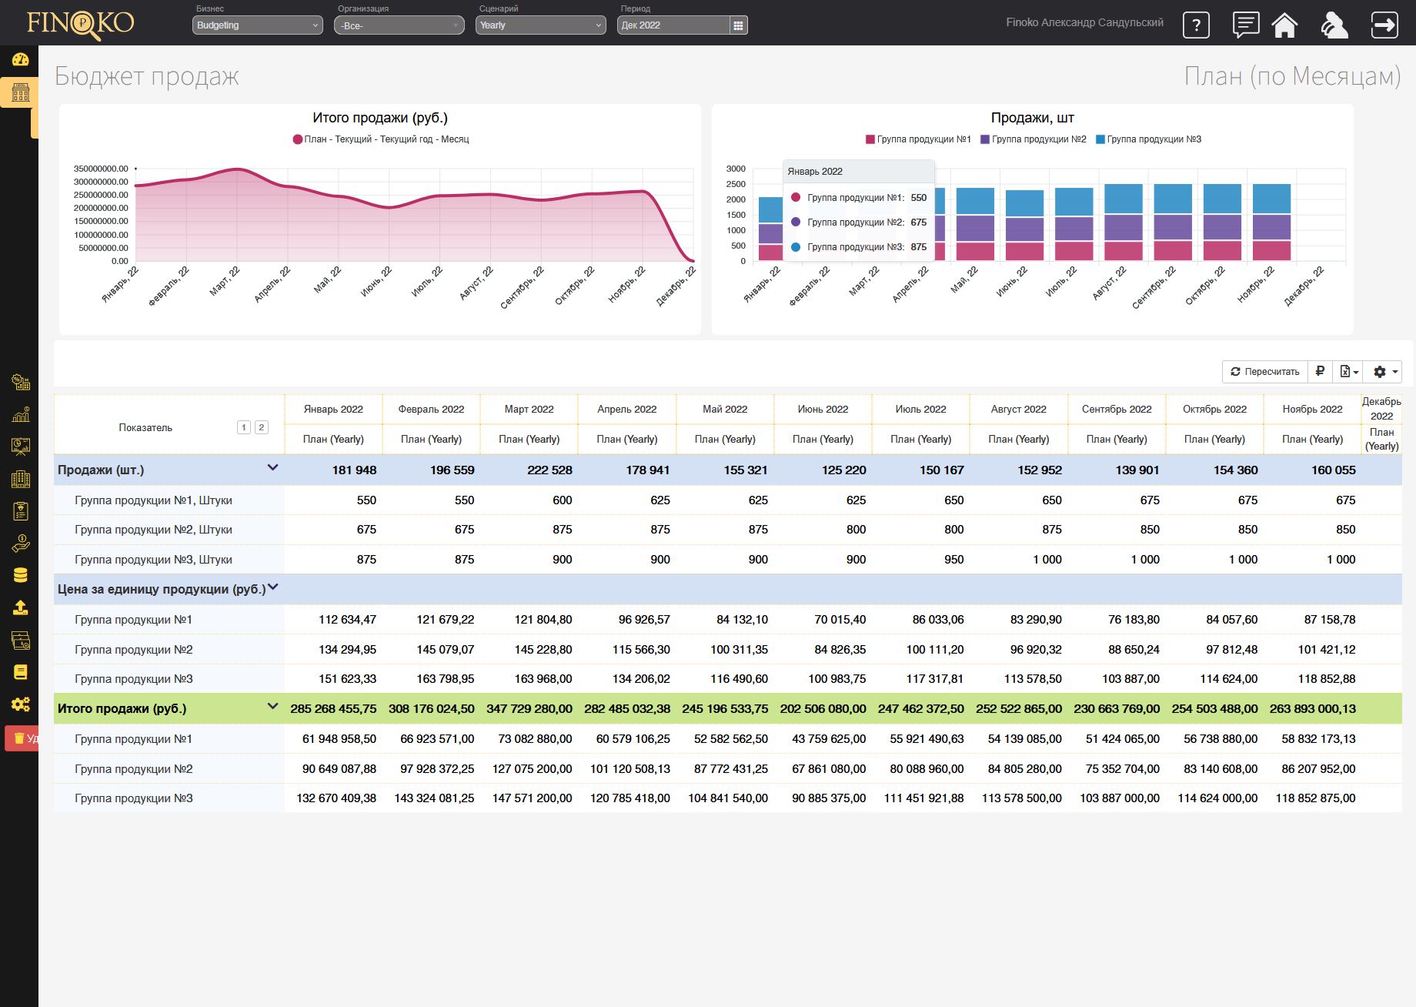
Task: Open the calendar picker beside Период field
Action: click(738, 25)
